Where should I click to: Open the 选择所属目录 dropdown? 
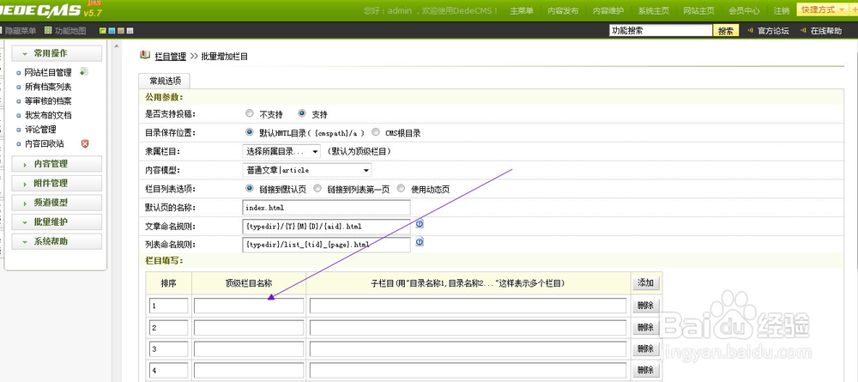(x=281, y=151)
